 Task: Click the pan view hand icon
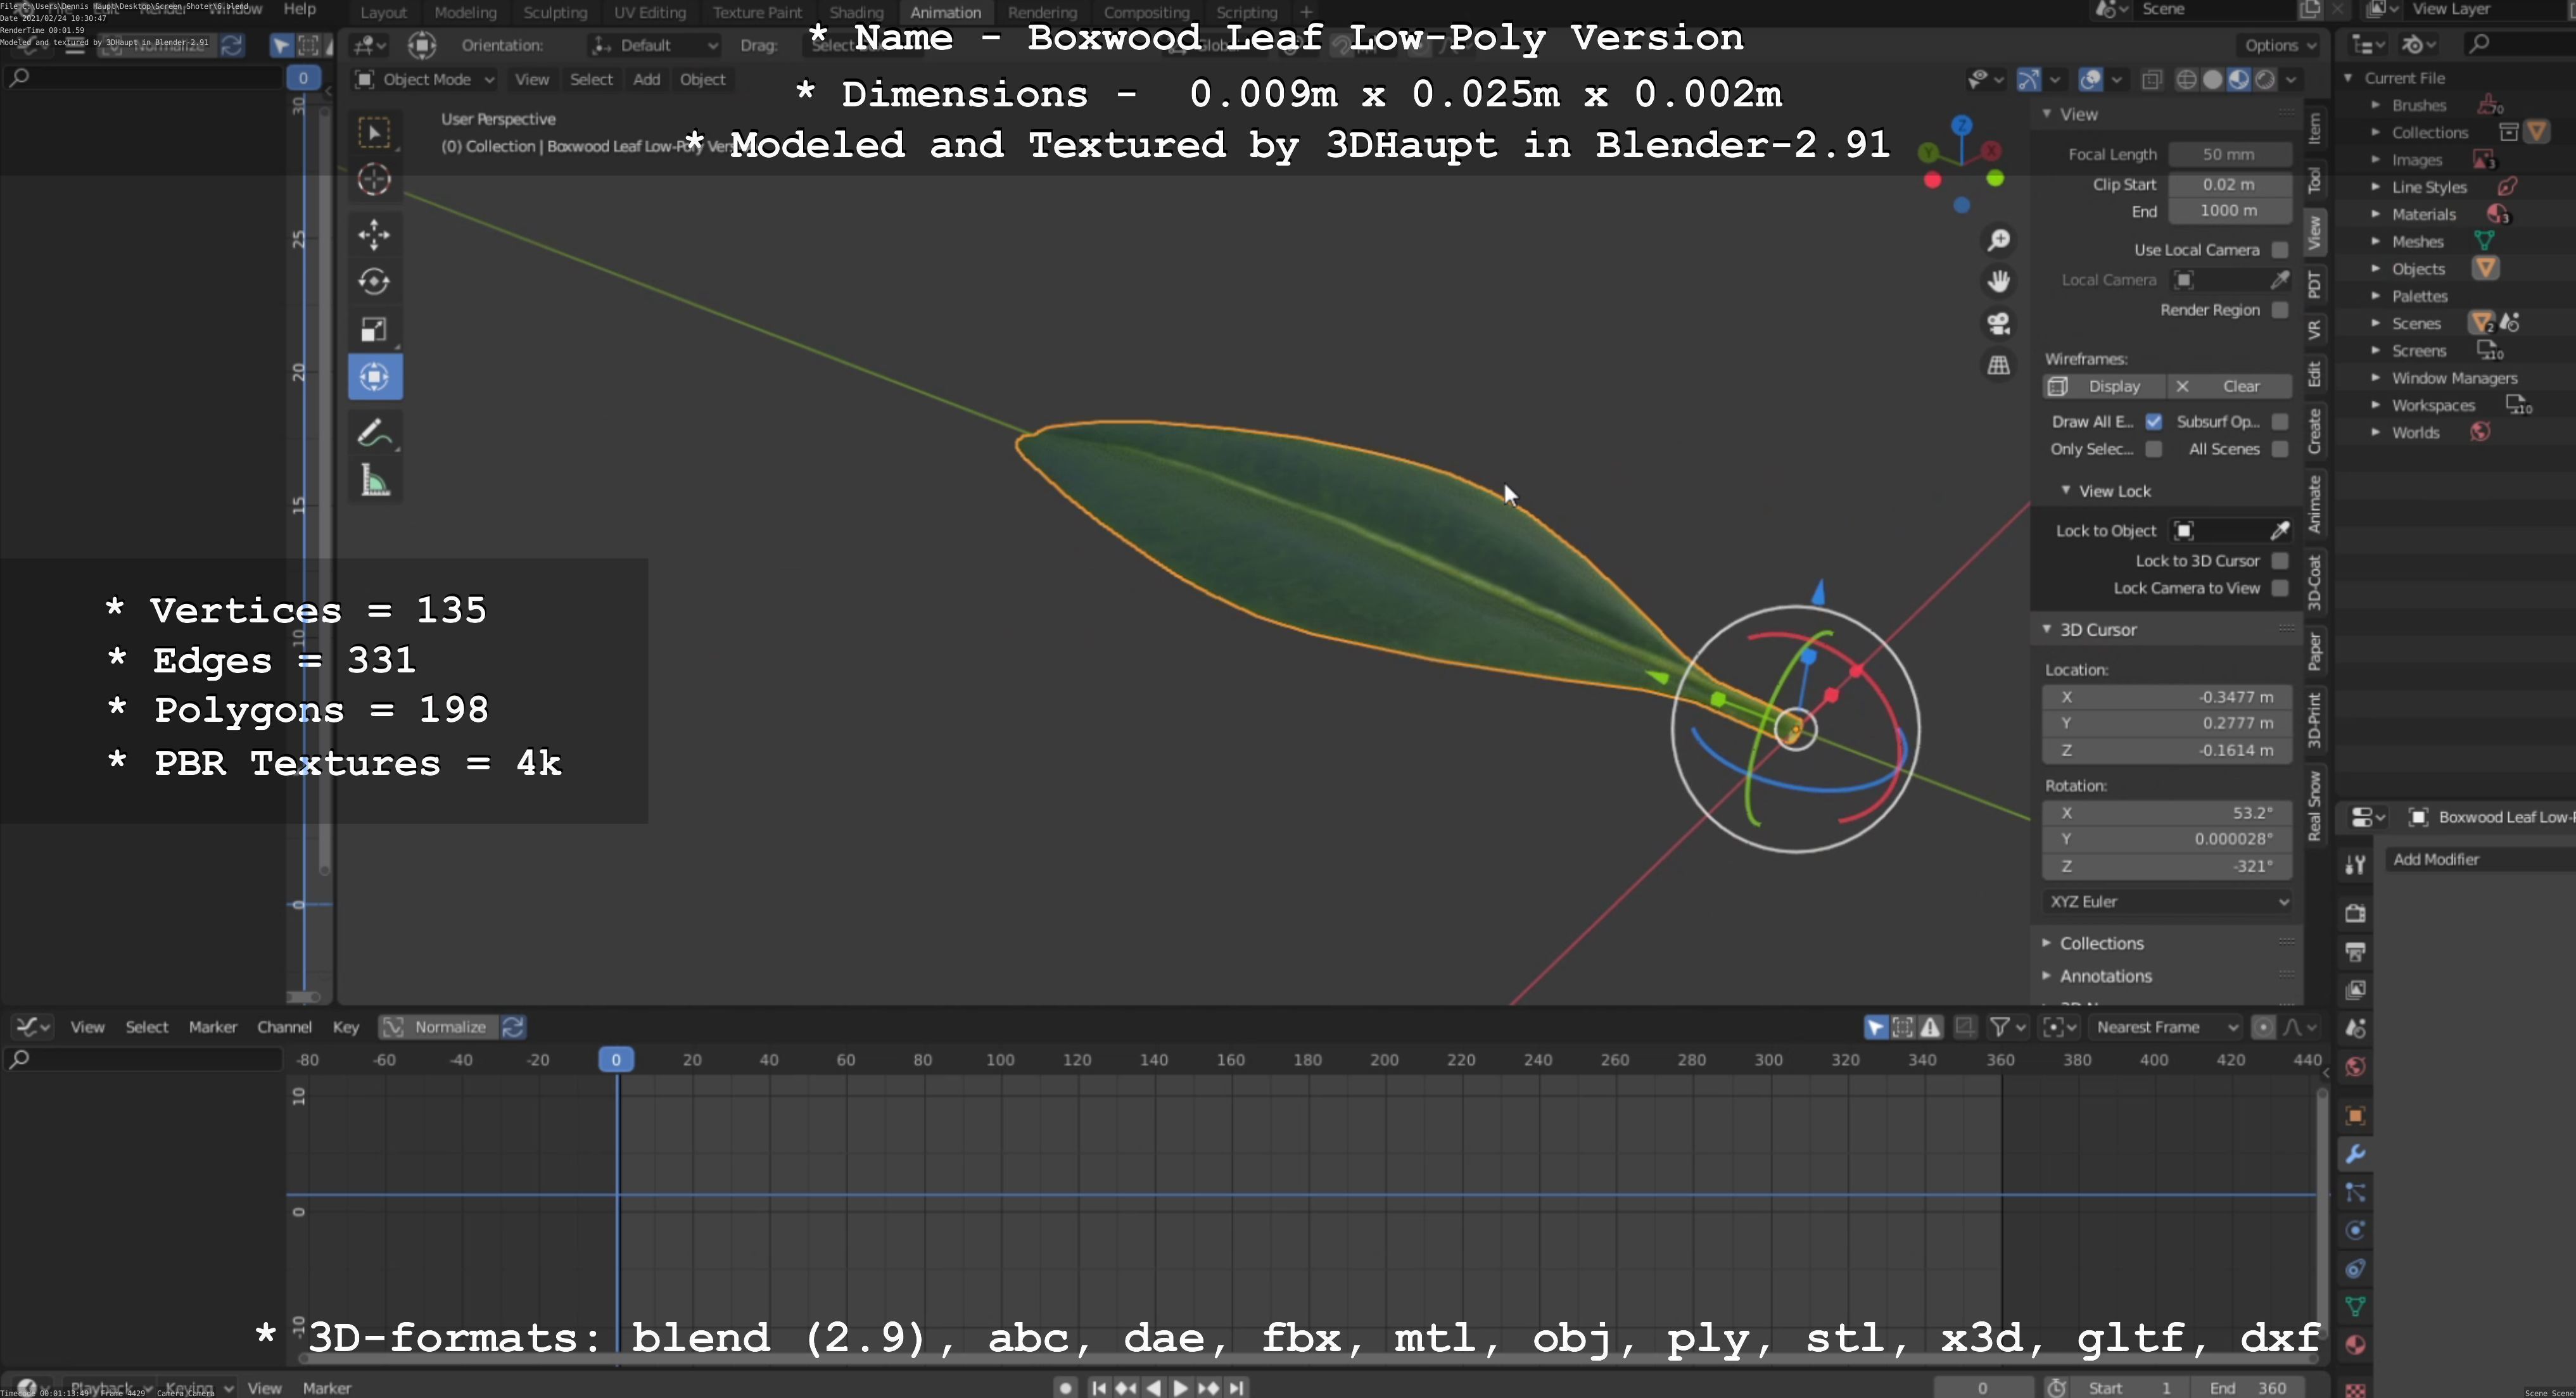1998,282
